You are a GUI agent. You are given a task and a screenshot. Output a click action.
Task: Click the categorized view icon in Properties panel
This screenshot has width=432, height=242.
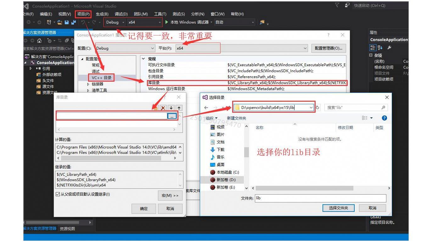click(x=373, y=48)
